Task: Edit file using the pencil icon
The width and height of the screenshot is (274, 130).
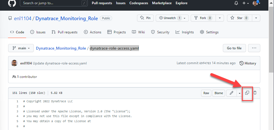Action: tap(232, 93)
